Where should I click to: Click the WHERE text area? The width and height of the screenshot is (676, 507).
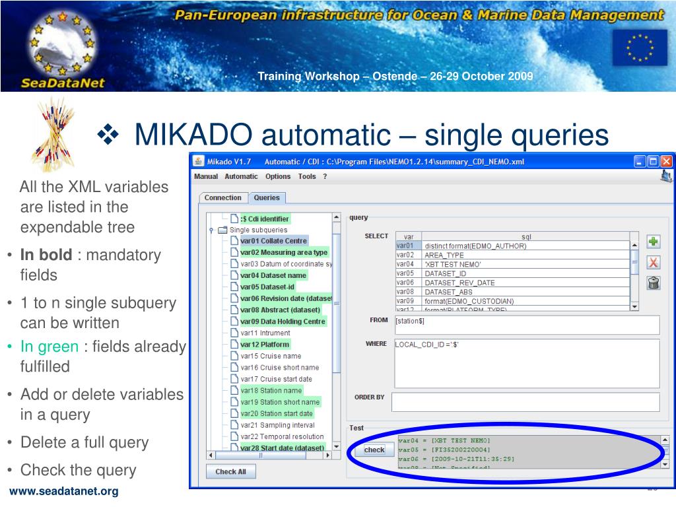[x=527, y=364]
